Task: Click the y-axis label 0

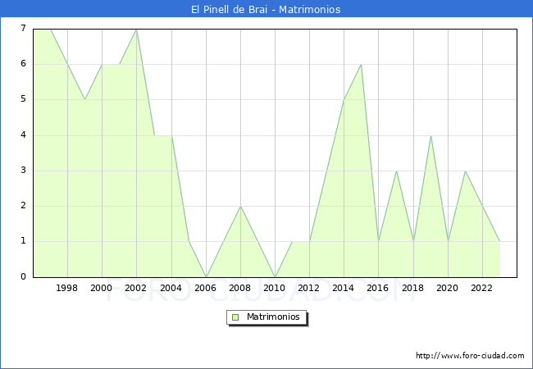Action: click(24, 276)
